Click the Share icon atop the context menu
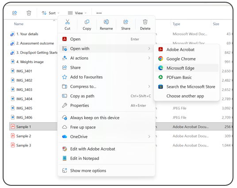The width and height of the screenshot is (237, 188). (x=126, y=22)
